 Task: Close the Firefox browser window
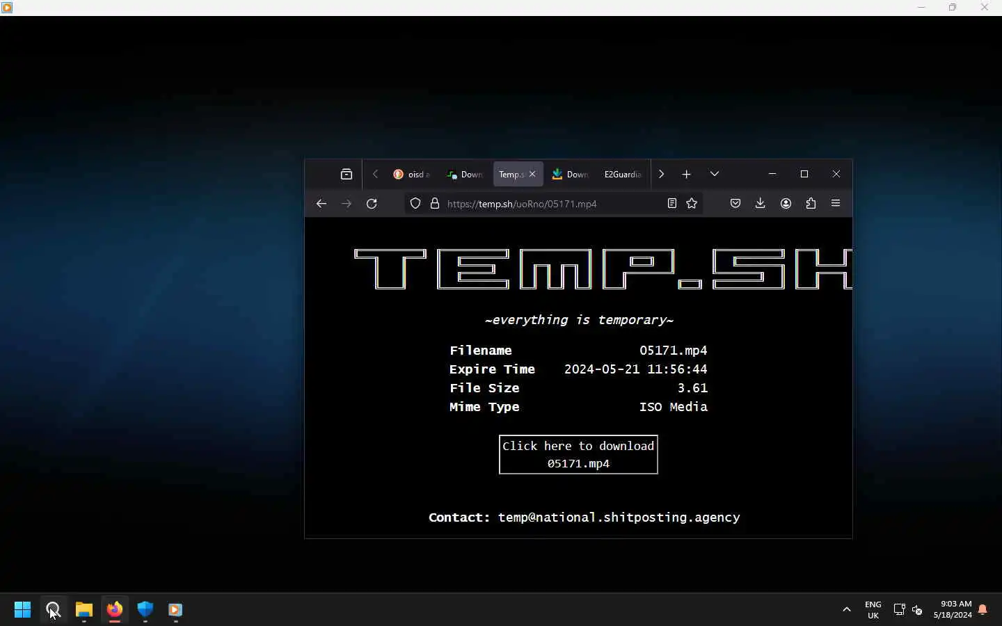(836, 174)
